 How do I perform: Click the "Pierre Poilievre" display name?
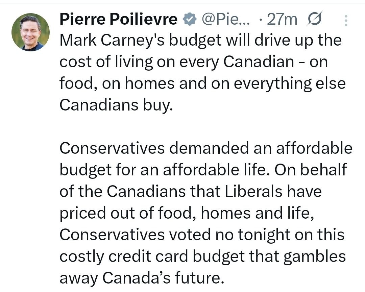click(x=119, y=20)
